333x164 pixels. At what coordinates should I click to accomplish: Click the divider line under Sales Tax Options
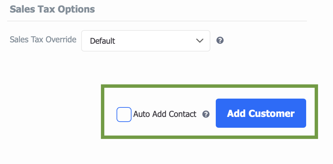tap(157, 21)
